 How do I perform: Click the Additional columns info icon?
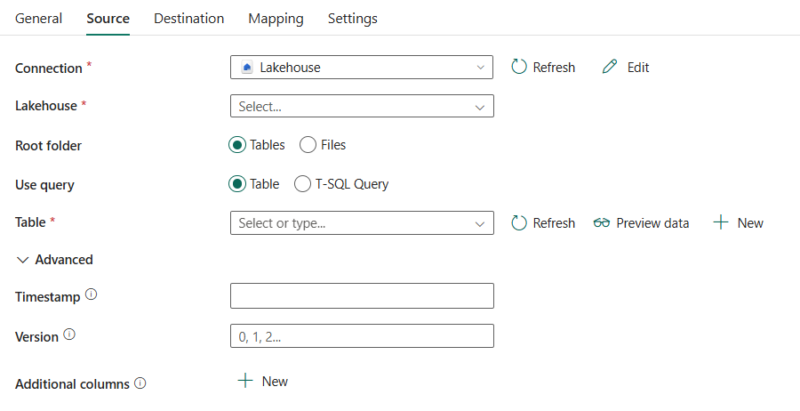(x=140, y=383)
